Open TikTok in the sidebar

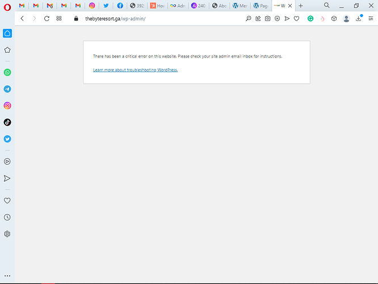click(7, 122)
